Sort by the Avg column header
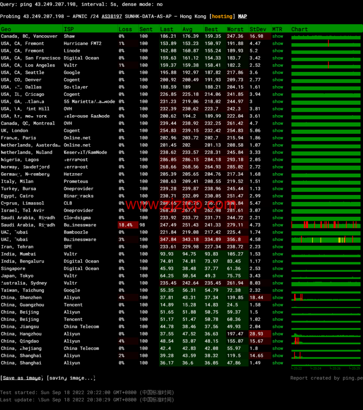 [187, 29]
